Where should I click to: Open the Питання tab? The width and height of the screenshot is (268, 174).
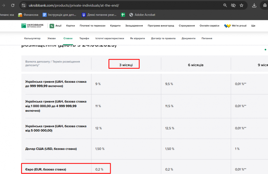pyautogui.click(x=207, y=38)
